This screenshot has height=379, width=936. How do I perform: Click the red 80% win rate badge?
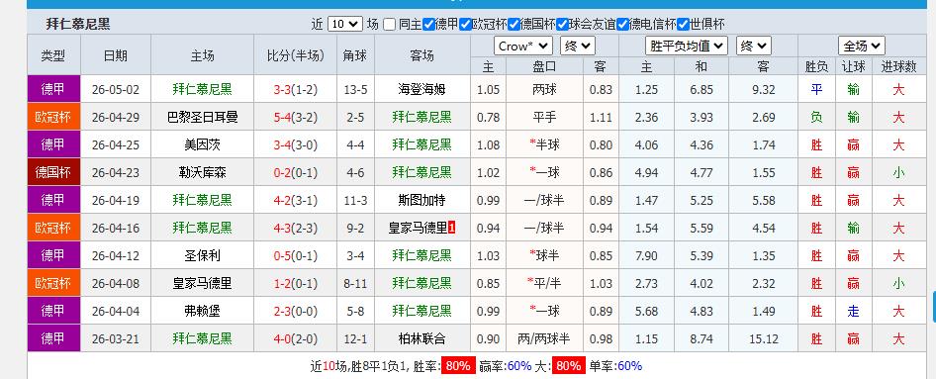click(x=458, y=366)
